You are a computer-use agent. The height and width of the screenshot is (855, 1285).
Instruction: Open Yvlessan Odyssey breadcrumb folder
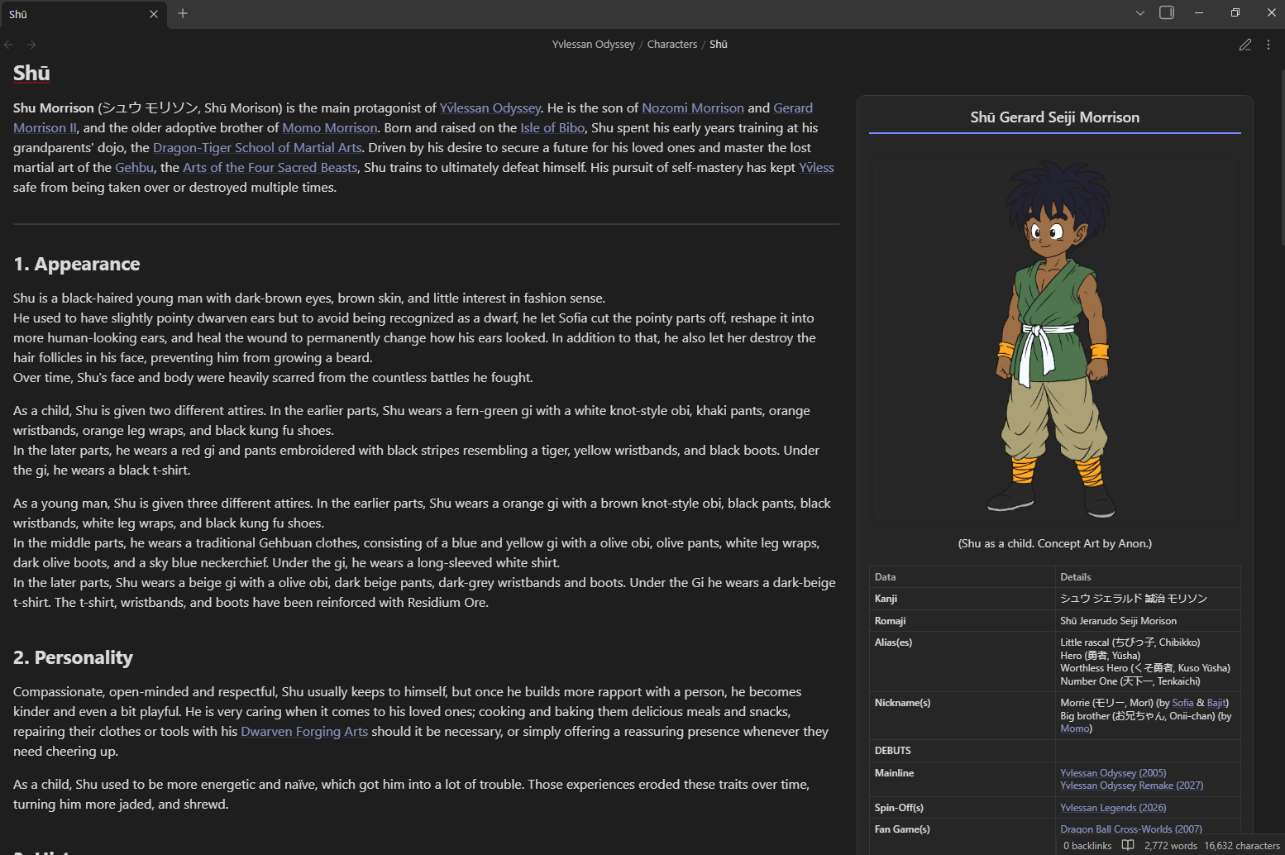click(594, 45)
